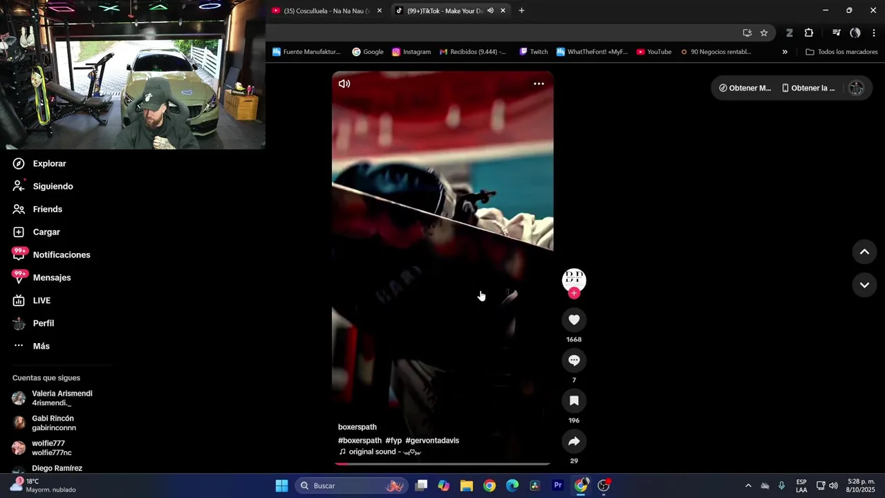Open the YouTube bookmark
Screen dimensions: 885x498
point(654,52)
